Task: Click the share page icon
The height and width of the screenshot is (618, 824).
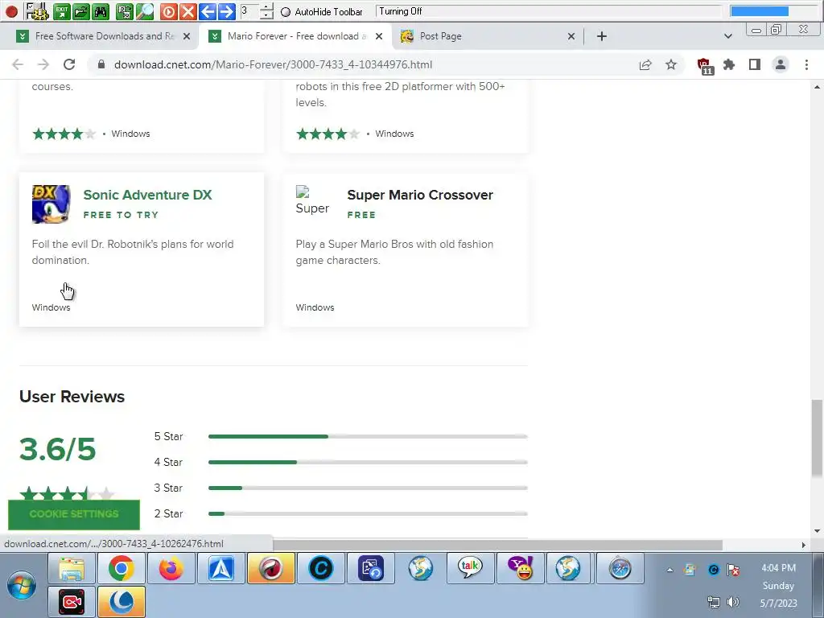Action: (645, 64)
